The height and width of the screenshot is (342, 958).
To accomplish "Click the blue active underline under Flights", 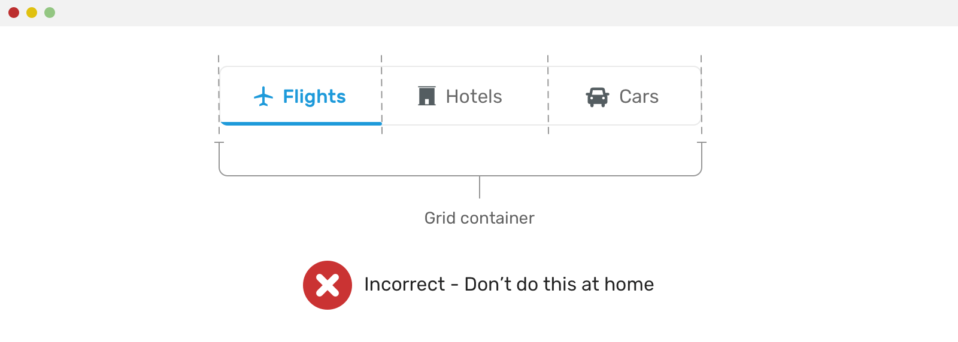I will point(301,123).
